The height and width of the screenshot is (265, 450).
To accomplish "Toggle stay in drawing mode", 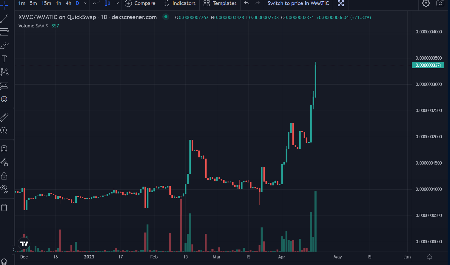I will coord(4,162).
